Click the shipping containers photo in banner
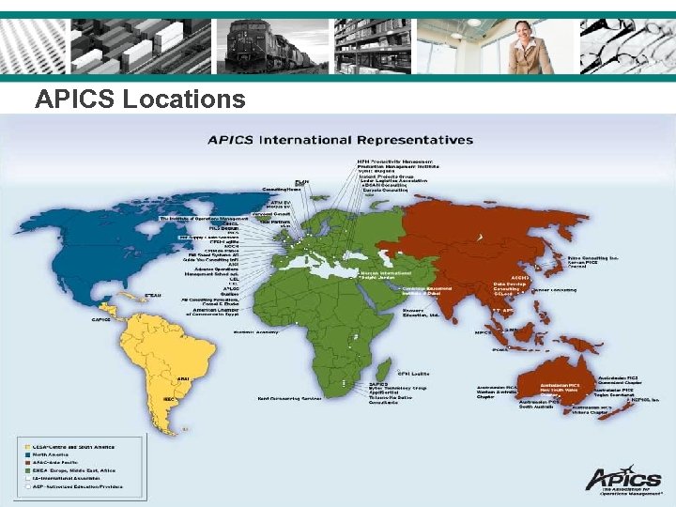Screen dimensions: 676x507 pos(141,47)
